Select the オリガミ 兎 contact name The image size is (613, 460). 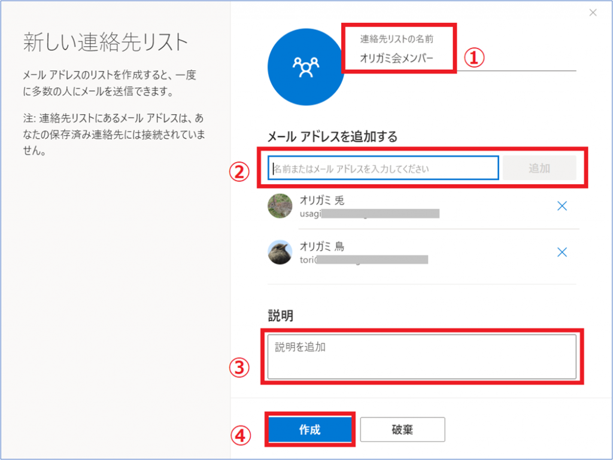tap(321, 200)
